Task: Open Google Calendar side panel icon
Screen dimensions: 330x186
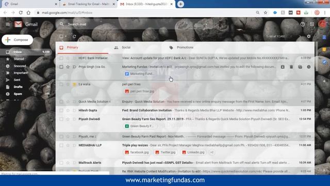Action: (324, 37)
